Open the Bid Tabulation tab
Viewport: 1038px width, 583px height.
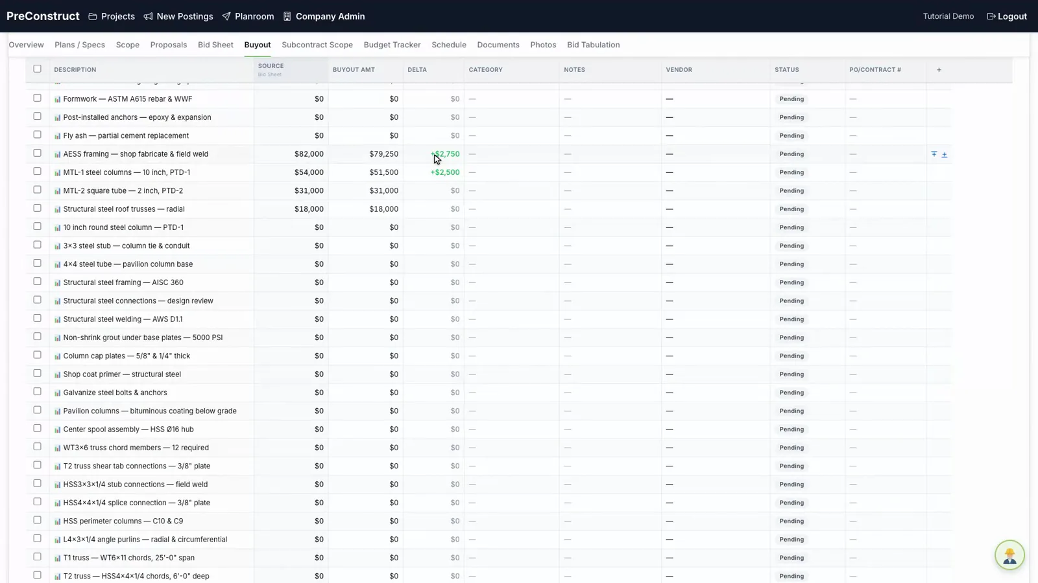click(594, 45)
